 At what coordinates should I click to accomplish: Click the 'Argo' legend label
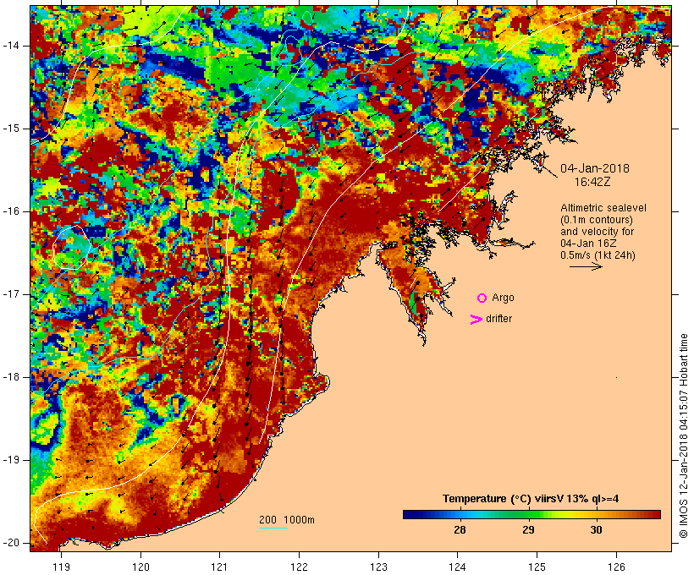504,298
